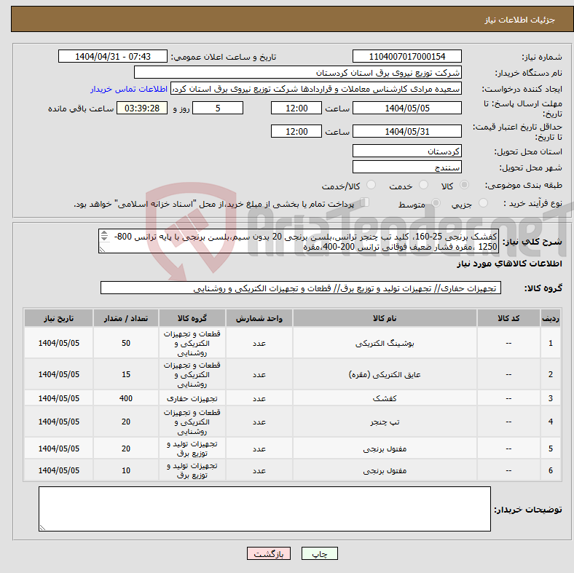Click the response deadline time 12:00 field
The width and height of the screenshot is (574, 573).
pyautogui.click(x=296, y=108)
